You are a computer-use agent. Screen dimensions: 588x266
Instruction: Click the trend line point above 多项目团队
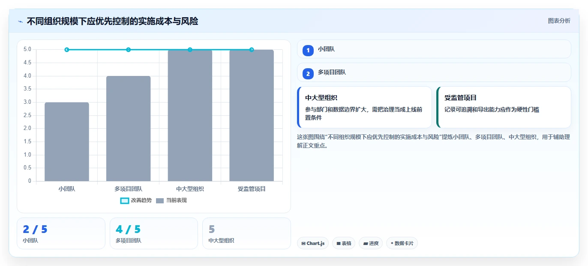coord(129,50)
